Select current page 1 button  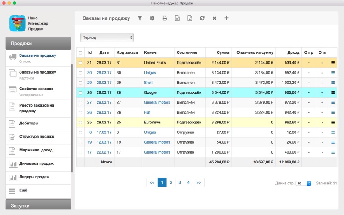[x=162, y=182]
